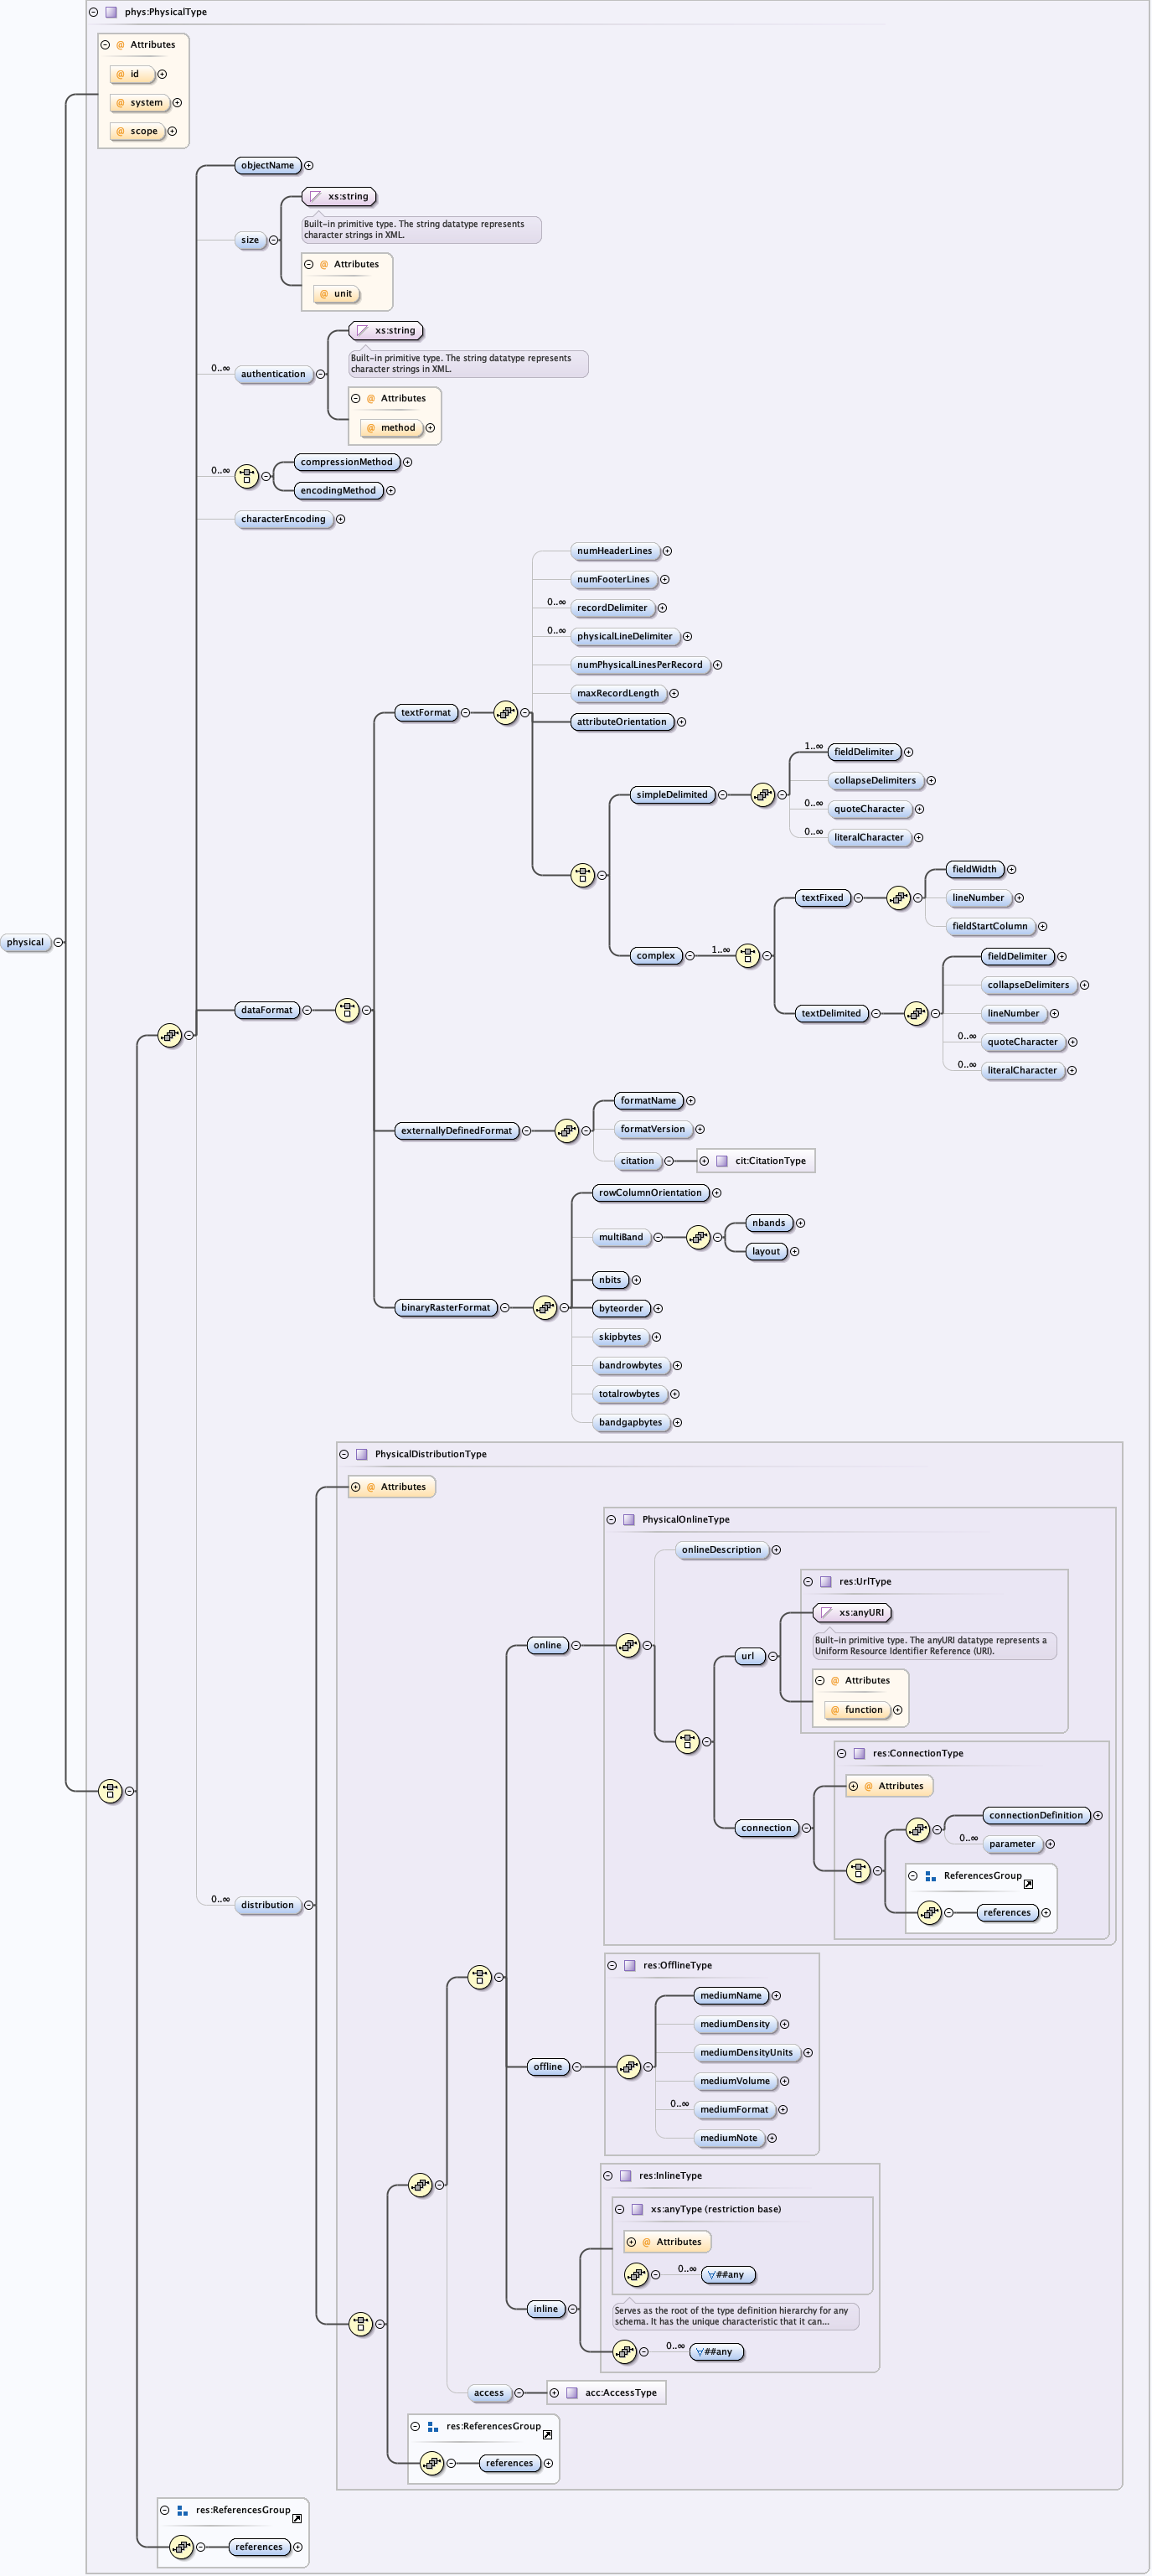Click the choice compositor icon after dataFormat
Viewport: 1152px width, 2576px height.
tap(347, 1010)
